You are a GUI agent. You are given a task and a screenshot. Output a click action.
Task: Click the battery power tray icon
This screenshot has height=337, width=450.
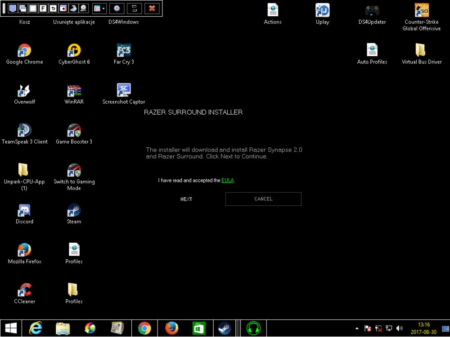[378, 328]
